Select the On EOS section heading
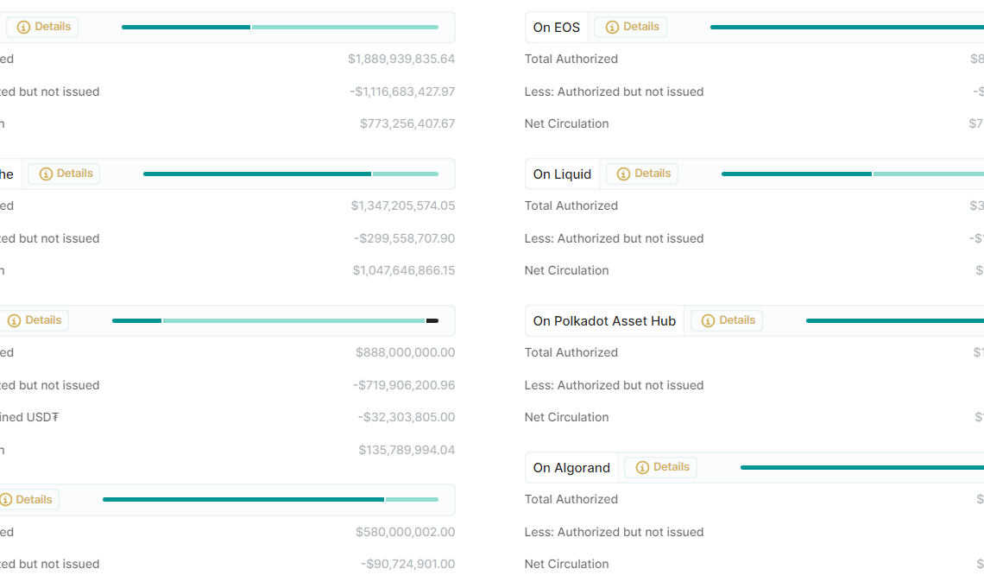 click(556, 27)
